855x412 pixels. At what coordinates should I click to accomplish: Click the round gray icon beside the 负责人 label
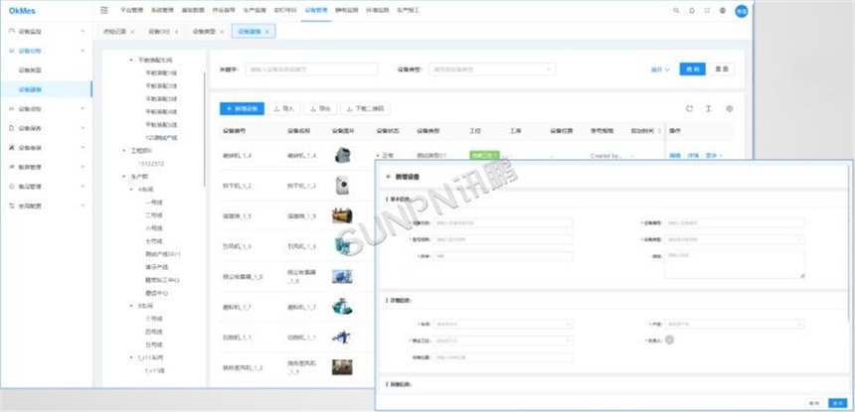tap(669, 340)
